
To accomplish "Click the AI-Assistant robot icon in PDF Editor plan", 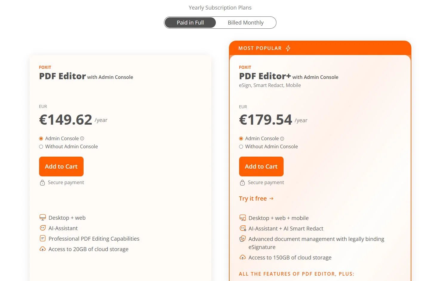I will [x=43, y=228].
